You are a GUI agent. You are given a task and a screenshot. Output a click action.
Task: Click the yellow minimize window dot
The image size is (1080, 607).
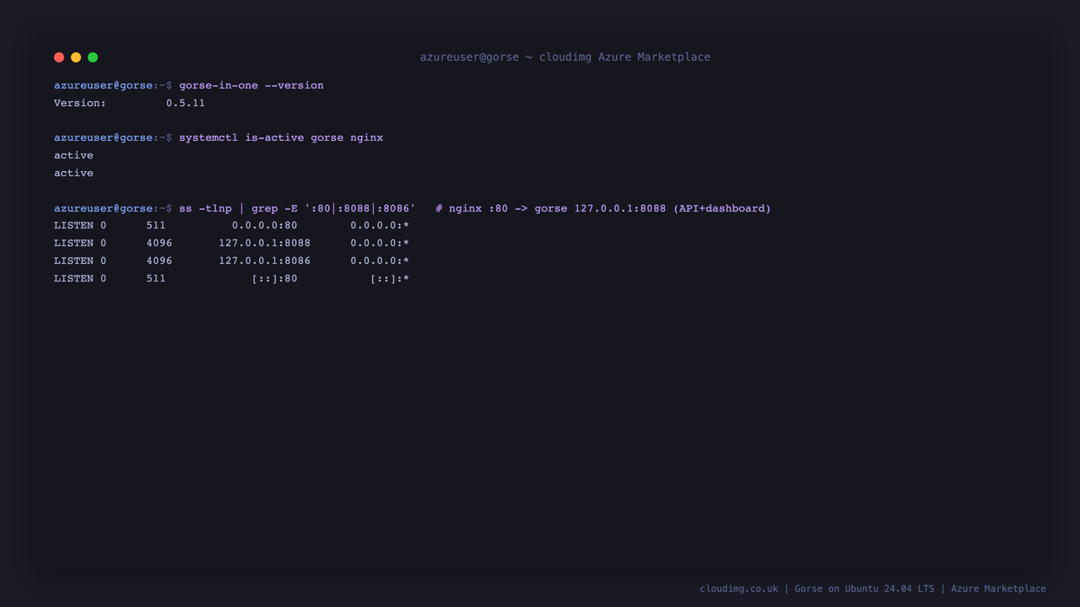(76, 57)
